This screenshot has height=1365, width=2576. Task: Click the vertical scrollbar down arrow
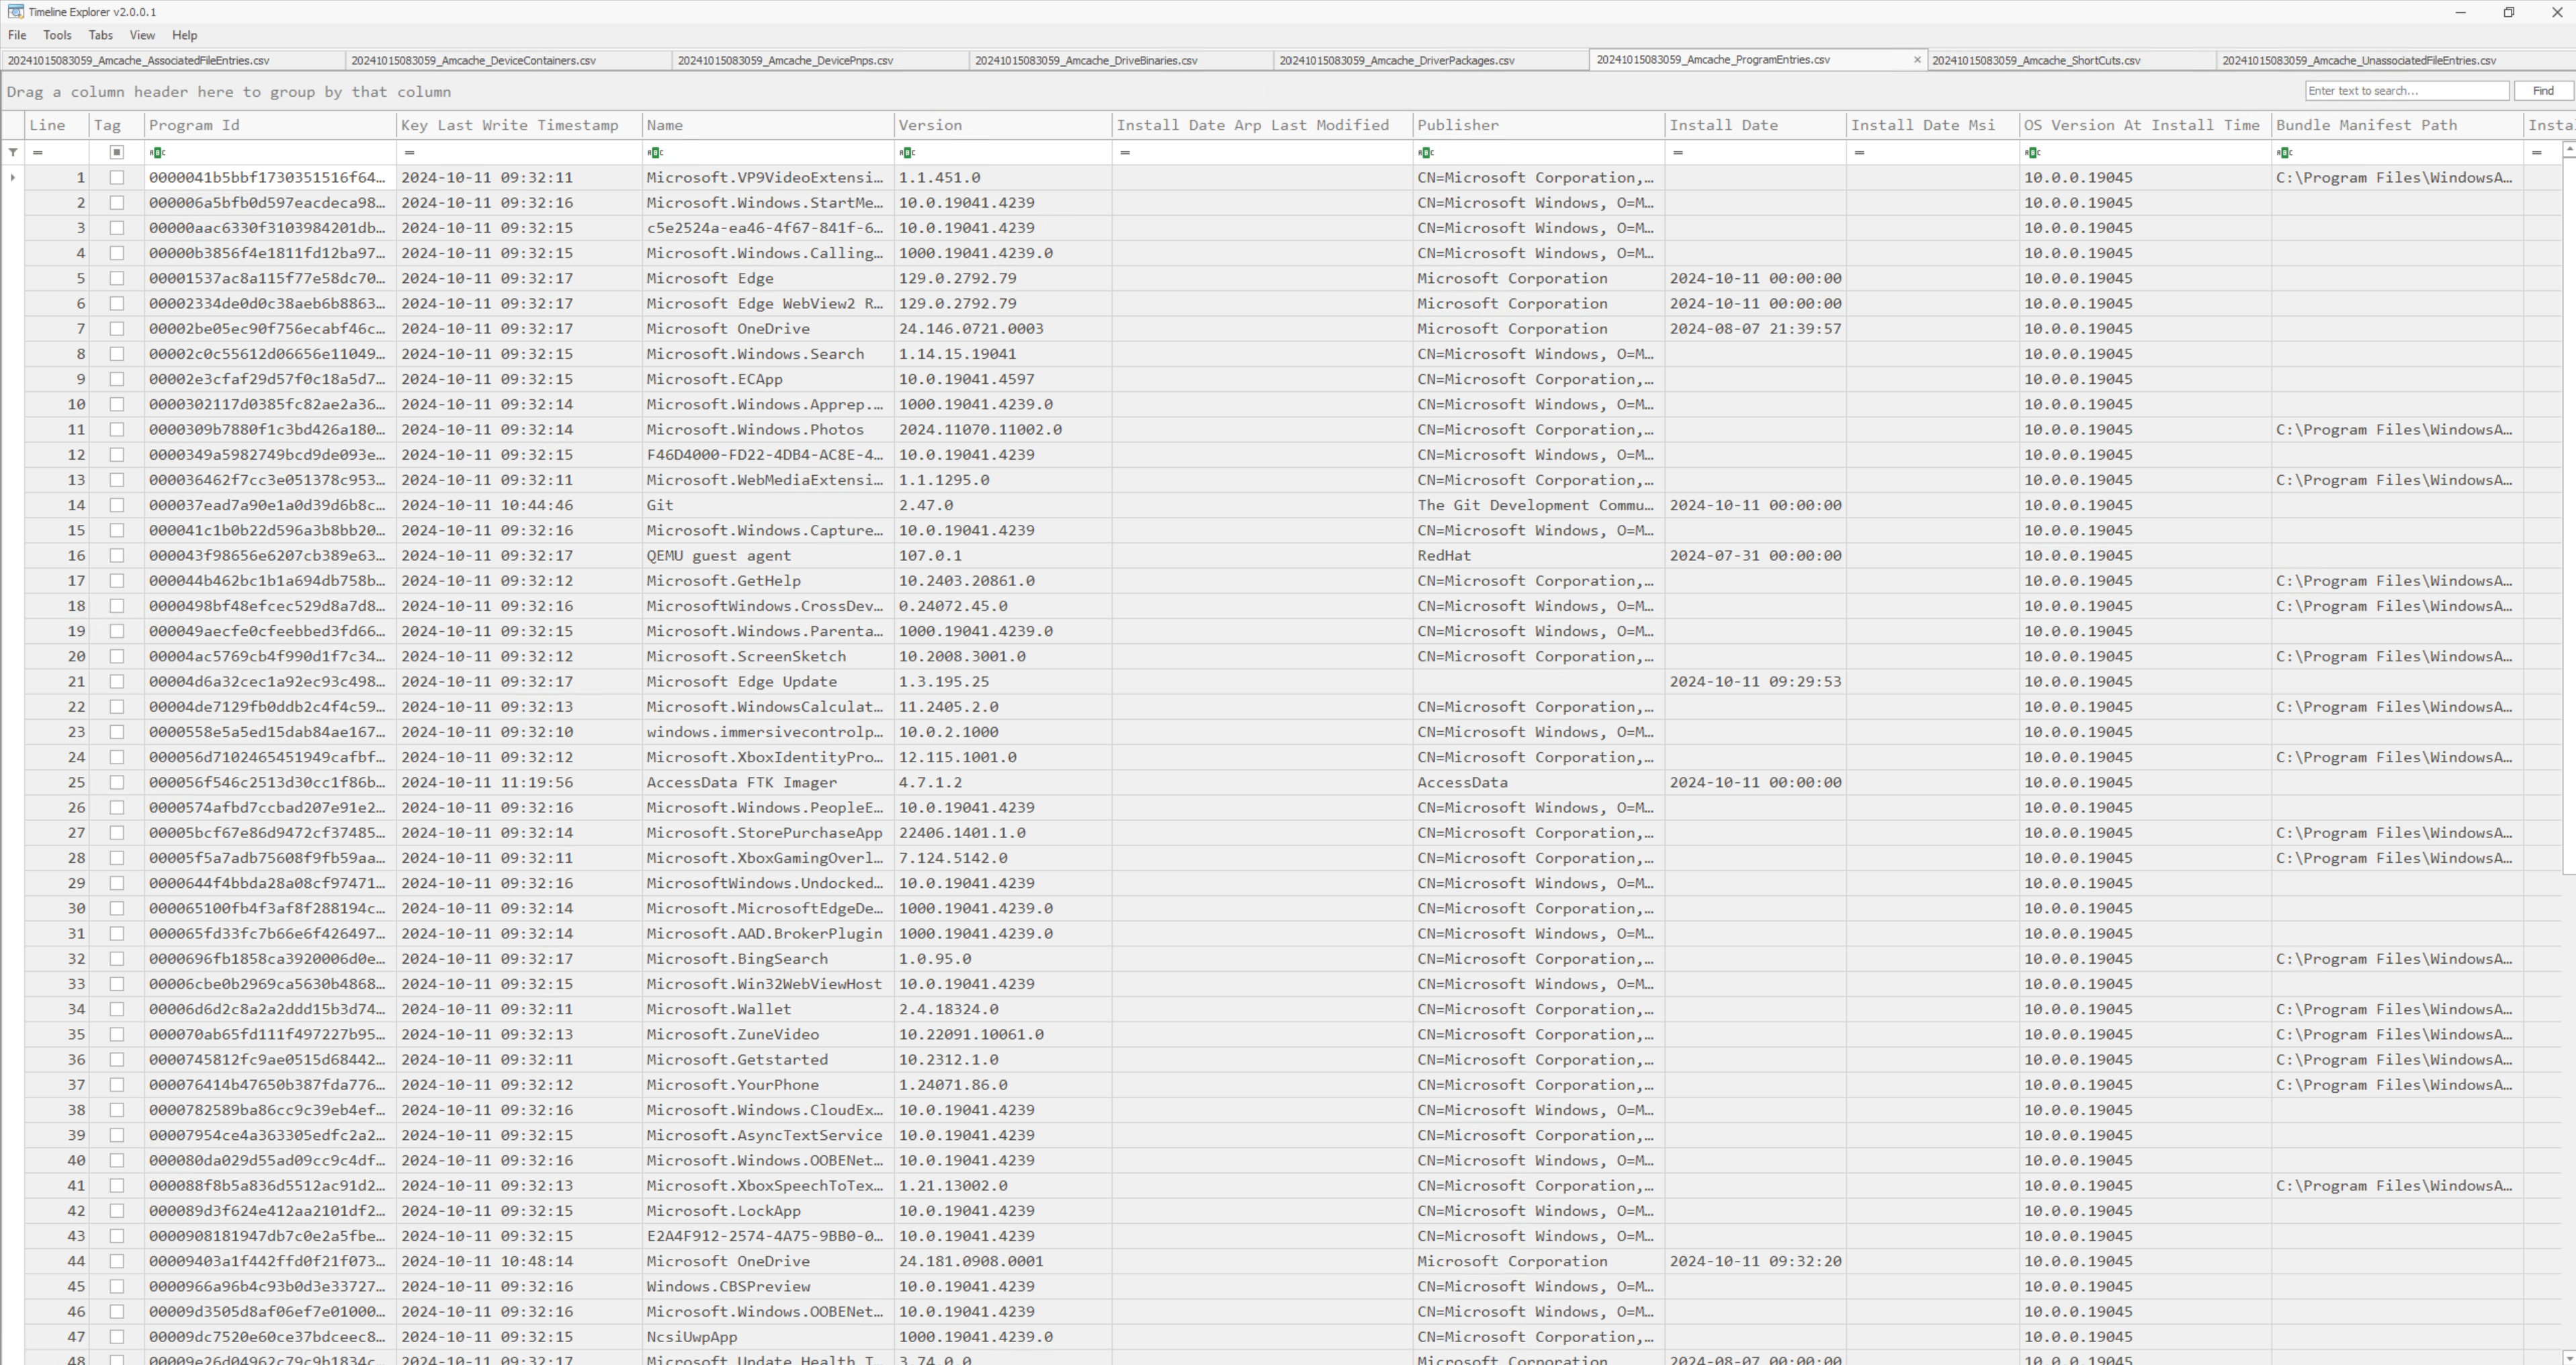2569,1358
